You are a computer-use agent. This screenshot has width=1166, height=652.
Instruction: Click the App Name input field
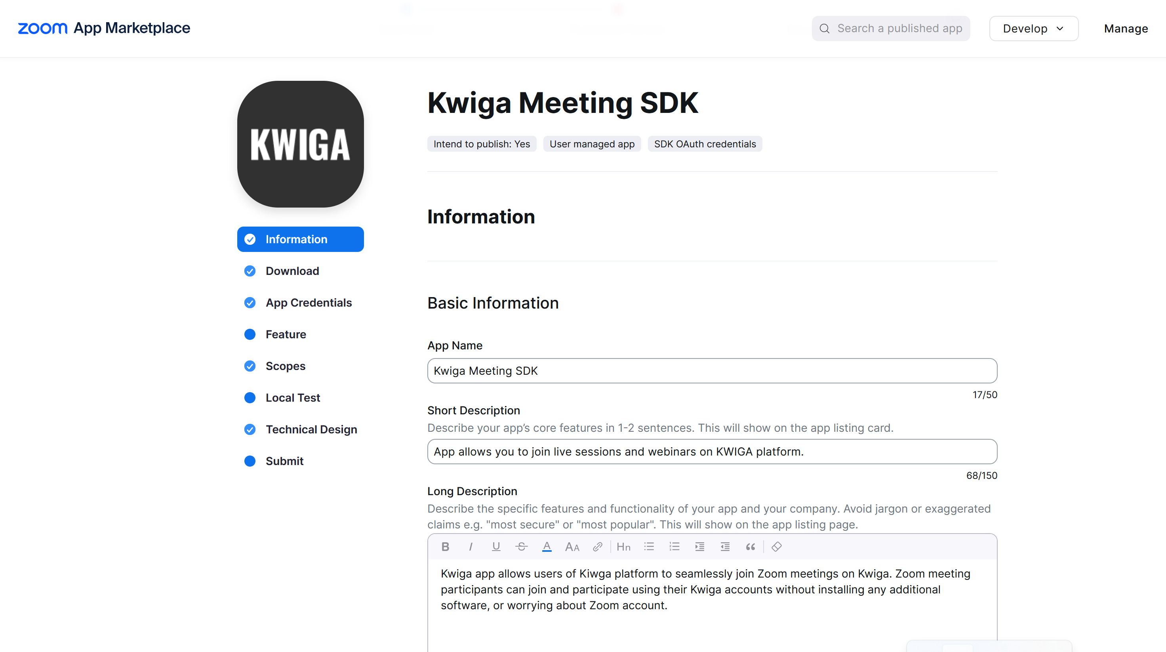712,371
